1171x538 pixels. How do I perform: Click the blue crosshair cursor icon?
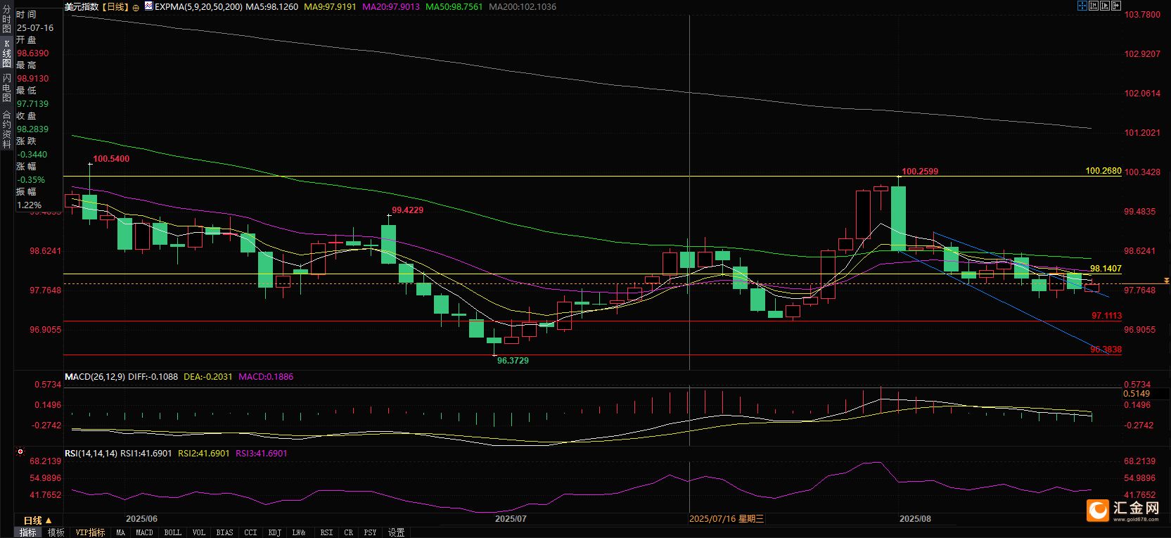pyautogui.click(x=1082, y=6)
